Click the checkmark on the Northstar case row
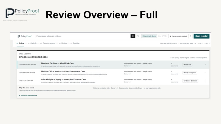This screenshot has height=124, width=221. pos(205,65)
